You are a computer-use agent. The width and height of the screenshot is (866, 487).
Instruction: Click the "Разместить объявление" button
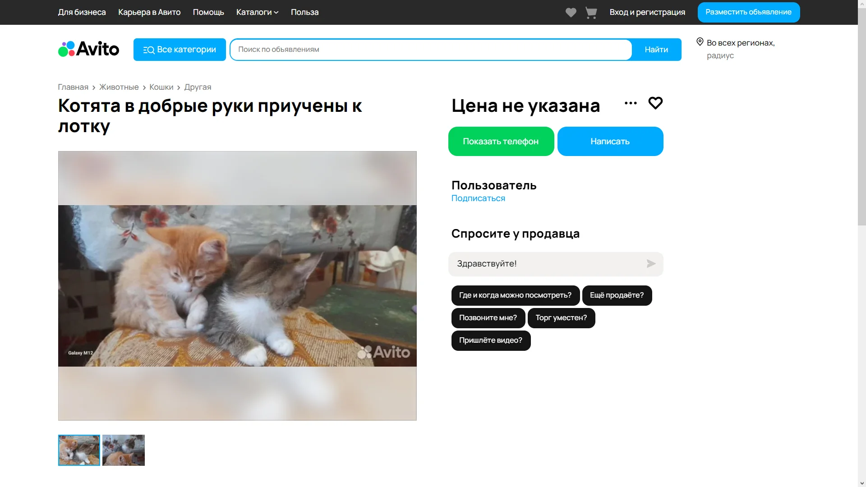click(x=748, y=12)
